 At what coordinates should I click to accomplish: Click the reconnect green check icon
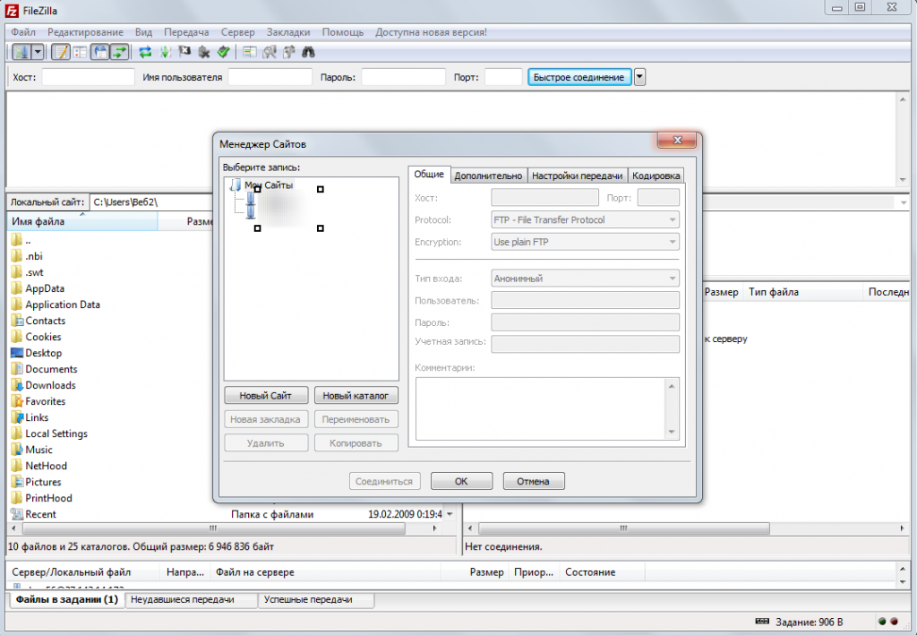223,52
